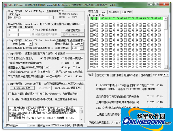Click the COM port status indicator light
173x131 pixels.
pyautogui.click(x=36, y=44)
